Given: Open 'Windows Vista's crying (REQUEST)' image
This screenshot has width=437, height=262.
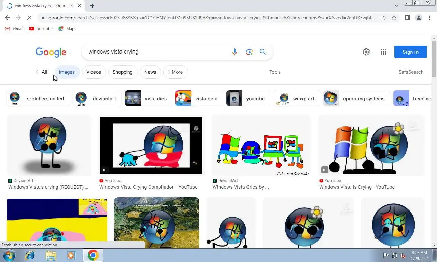Looking at the screenshot, I should [x=49, y=146].
